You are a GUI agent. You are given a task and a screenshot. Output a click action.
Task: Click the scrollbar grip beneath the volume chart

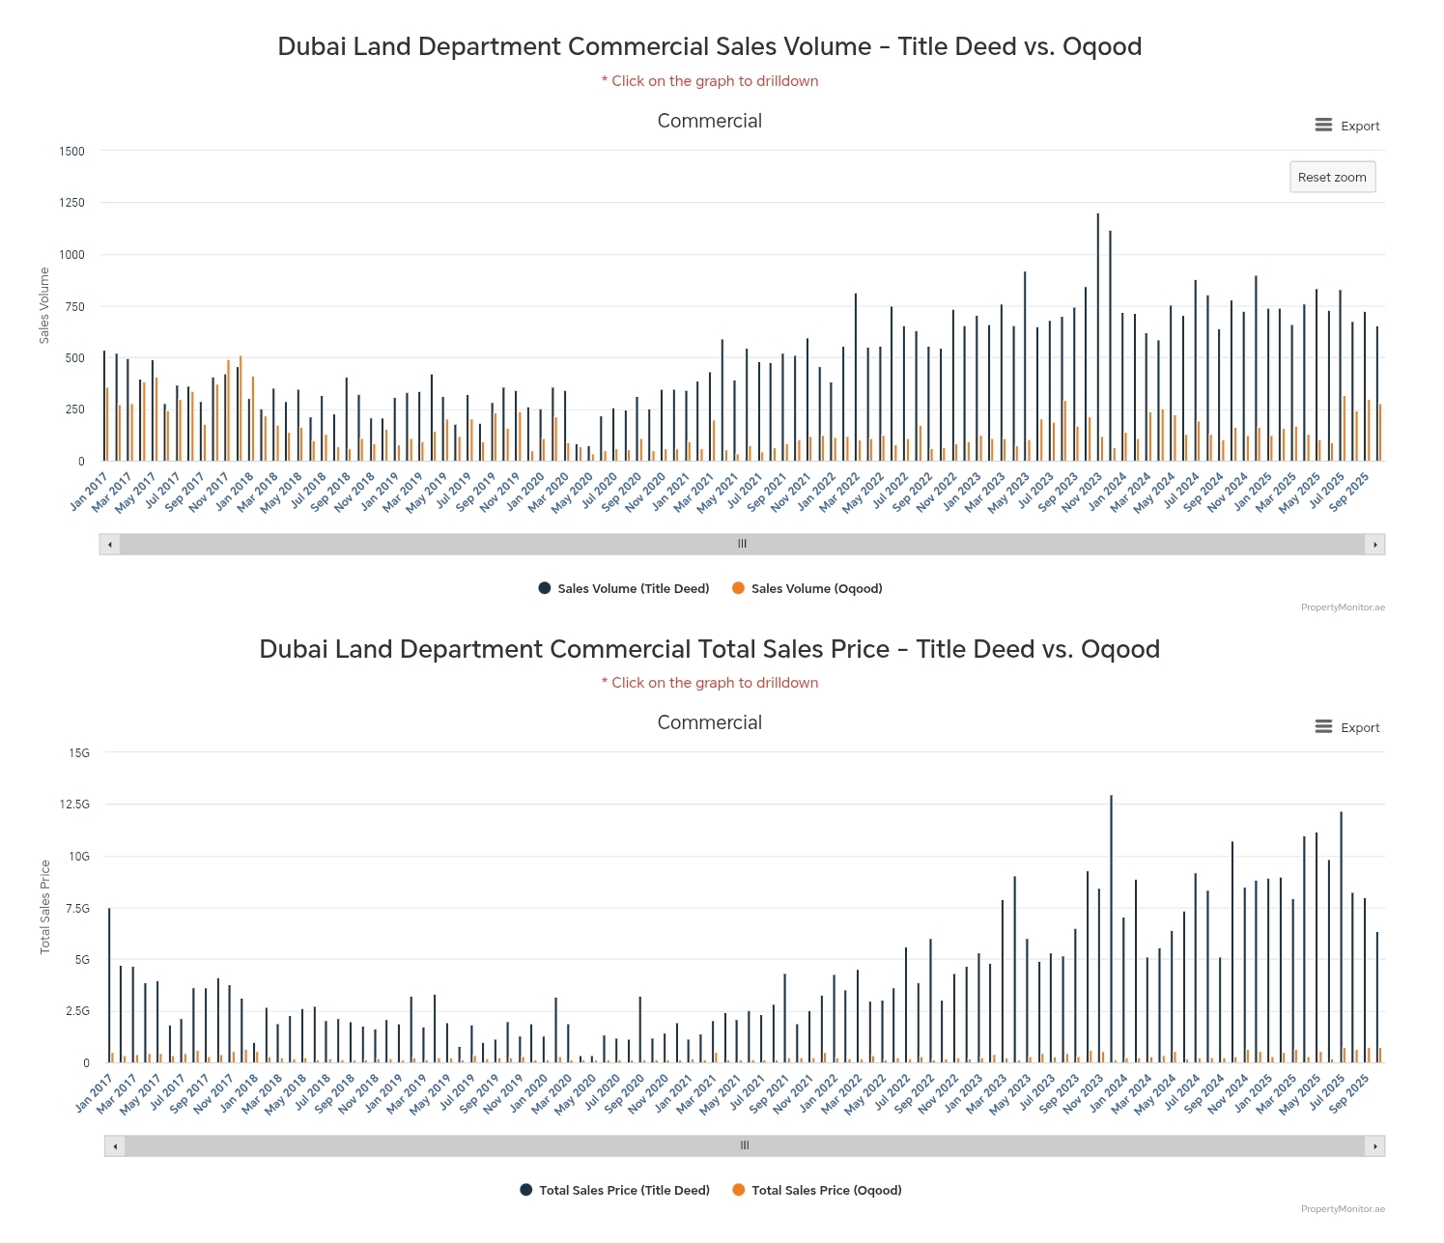[742, 544]
